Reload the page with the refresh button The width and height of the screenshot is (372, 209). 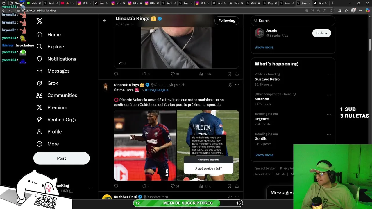(x=11, y=10)
